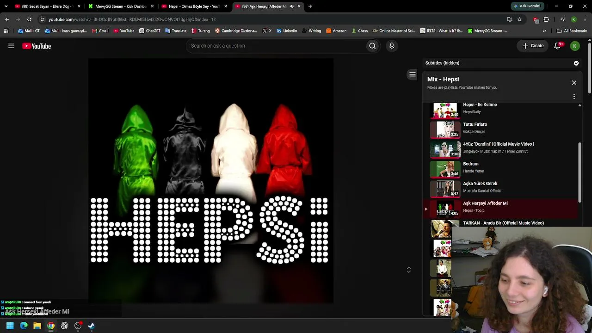Switch to Hepsi - Olmaz Böyle Şey tab
592x333 pixels.
194,6
